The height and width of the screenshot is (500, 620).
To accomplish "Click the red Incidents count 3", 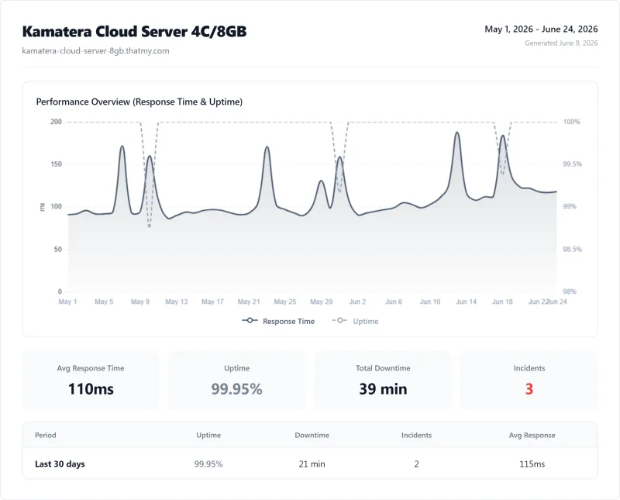I will (x=529, y=389).
